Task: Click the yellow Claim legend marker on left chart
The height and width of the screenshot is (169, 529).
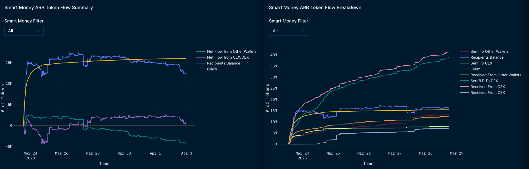Action: pos(201,69)
